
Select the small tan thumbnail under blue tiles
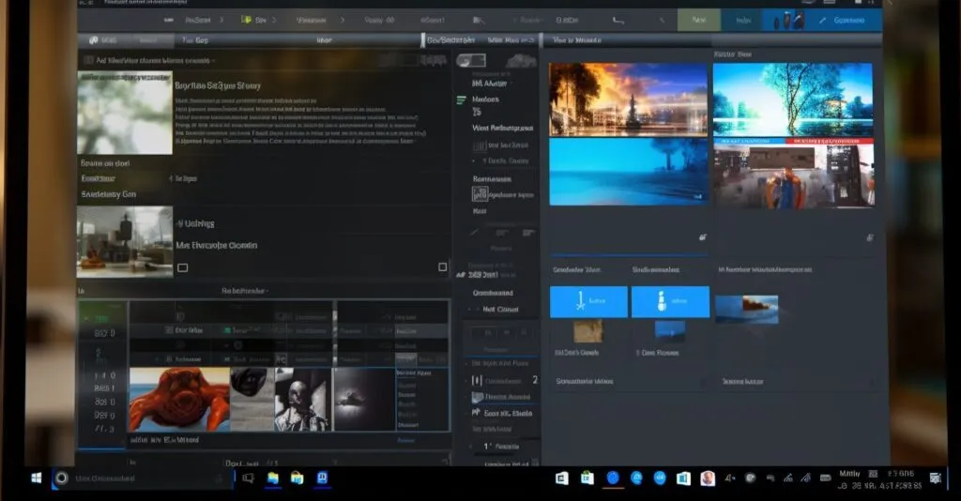(x=587, y=331)
